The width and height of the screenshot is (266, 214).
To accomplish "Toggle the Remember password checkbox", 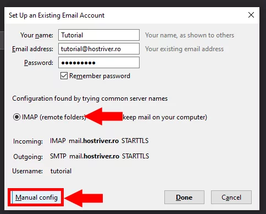I will point(64,76).
